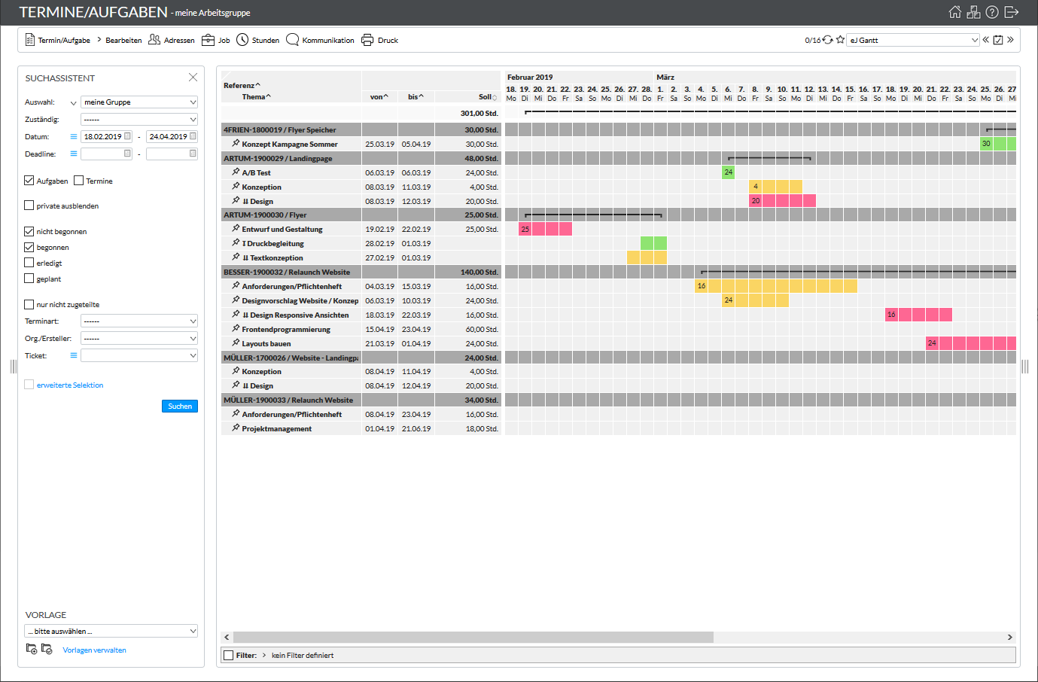Image resolution: width=1038 pixels, height=682 pixels.
Task: Click the Druck printer icon
Action: 367,40
